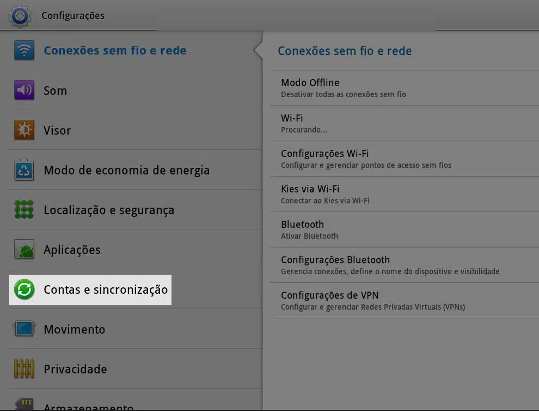Viewport: 539px width, 411px height.
Task: Enable Modo Offline
Action: [x=404, y=88]
